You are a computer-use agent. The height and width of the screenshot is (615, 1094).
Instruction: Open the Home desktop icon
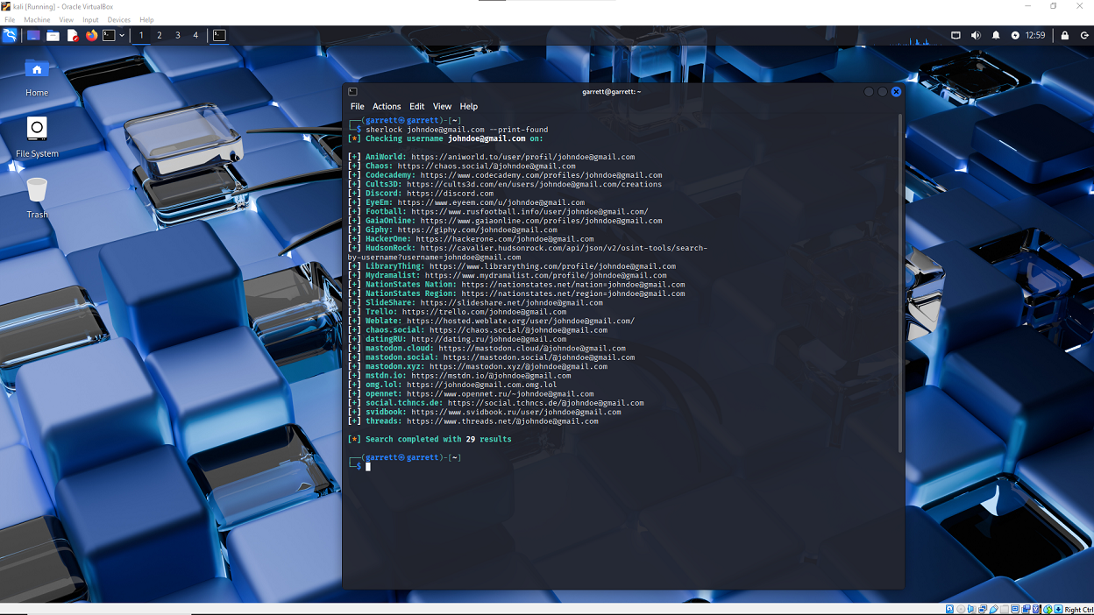(x=37, y=78)
